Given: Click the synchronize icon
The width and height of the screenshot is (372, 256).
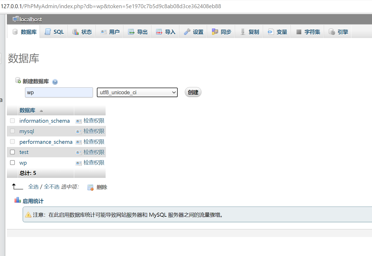Looking at the screenshot, I should 215,32.
